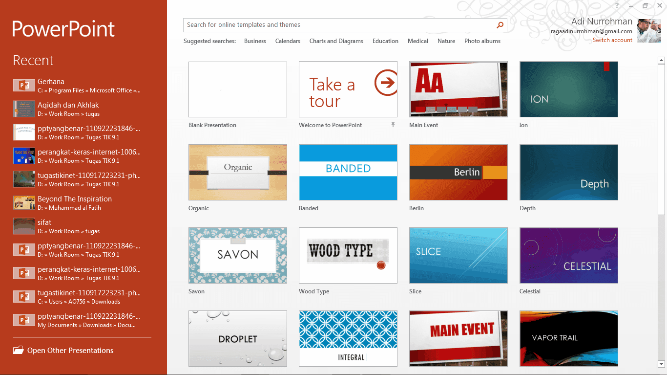The width and height of the screenshot is (667, 375).
Task: Click the Wood Type template label
Action: pos(314,291)
